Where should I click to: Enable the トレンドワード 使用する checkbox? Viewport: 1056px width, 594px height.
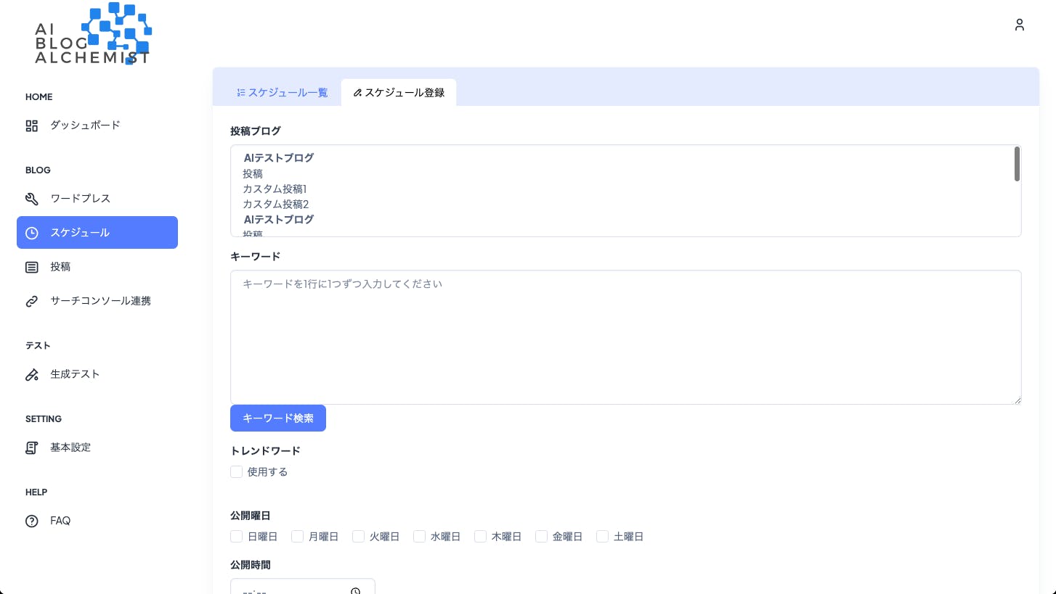click(x=236, y=472)
